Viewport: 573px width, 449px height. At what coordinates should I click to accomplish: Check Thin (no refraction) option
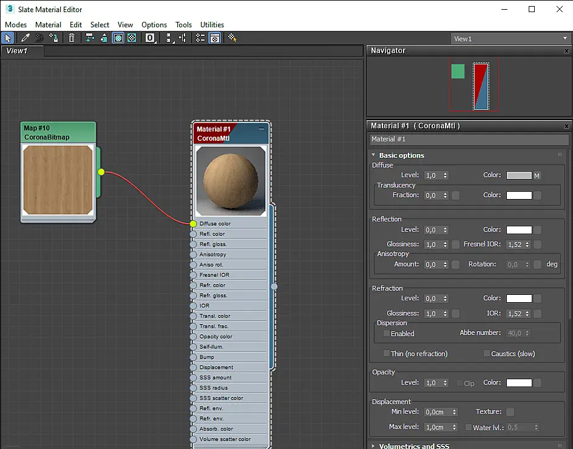(386, 353)
